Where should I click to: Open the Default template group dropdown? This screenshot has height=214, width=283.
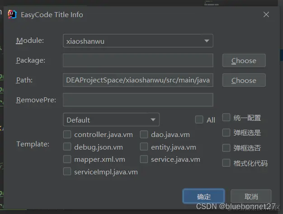(111, 119)
